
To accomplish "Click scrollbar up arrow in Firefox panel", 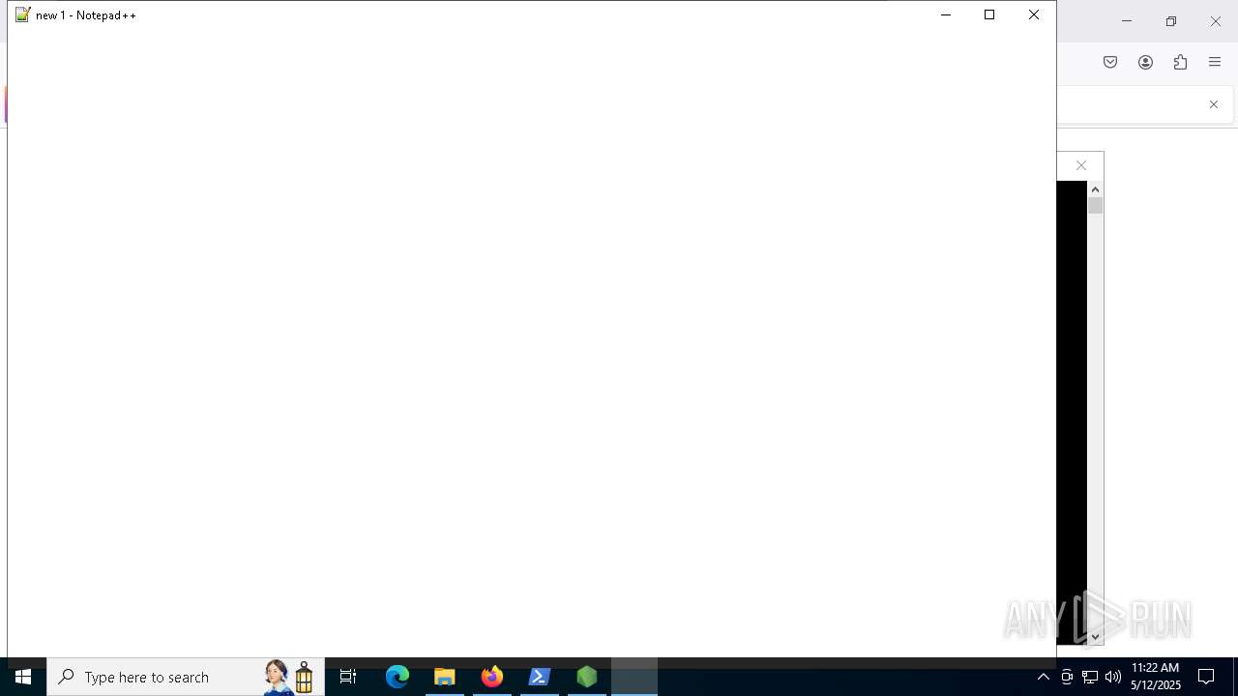I will pos(1095,189).
